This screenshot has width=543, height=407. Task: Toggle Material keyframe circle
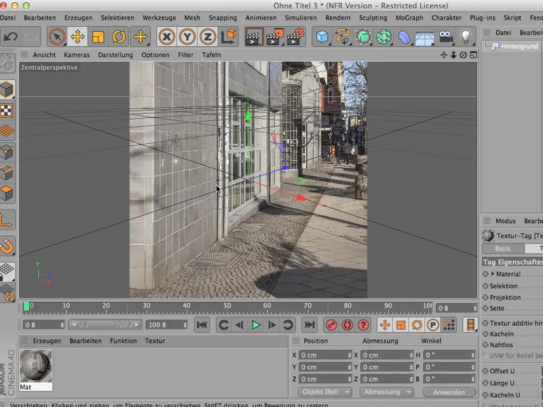pos(485,274)
